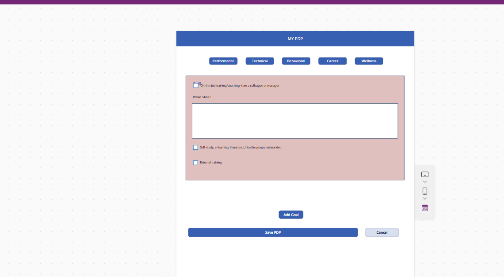Select the tablet layout preview icon
Viewport: 504px width, 277px height.
pyautogui.click(x=424, y=175)
